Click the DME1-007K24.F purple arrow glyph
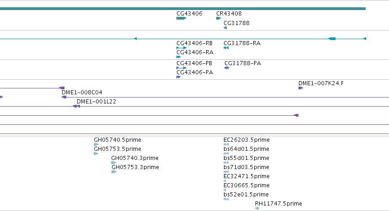 [301, 88]
